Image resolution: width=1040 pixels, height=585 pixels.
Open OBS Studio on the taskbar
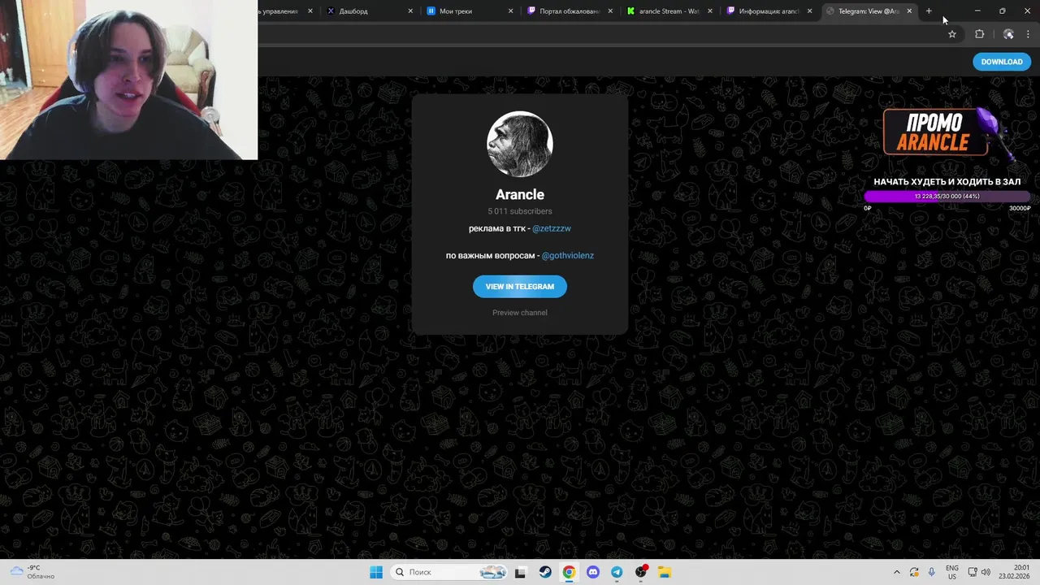tap(641, 572)
